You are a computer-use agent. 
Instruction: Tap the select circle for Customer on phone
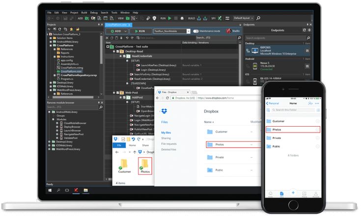(317, 121)
